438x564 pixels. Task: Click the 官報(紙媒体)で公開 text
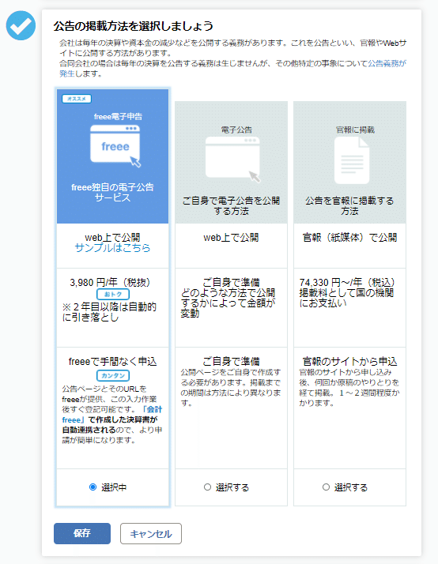[349, 238]
